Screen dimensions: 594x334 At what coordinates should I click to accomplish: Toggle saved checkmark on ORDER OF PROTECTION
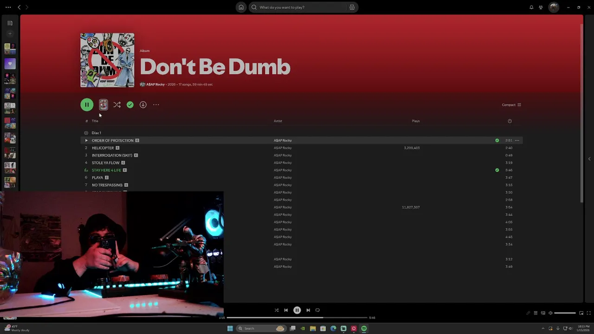click(497, 141)
